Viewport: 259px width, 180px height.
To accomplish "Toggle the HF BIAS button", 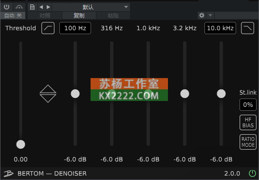I will [x=248, y=122].
